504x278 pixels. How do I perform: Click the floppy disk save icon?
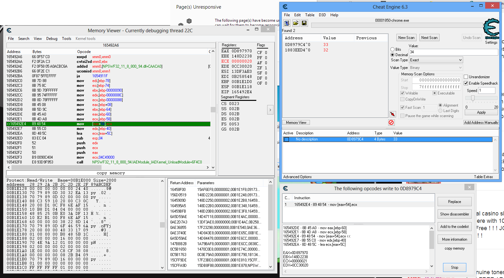[304, 23]
